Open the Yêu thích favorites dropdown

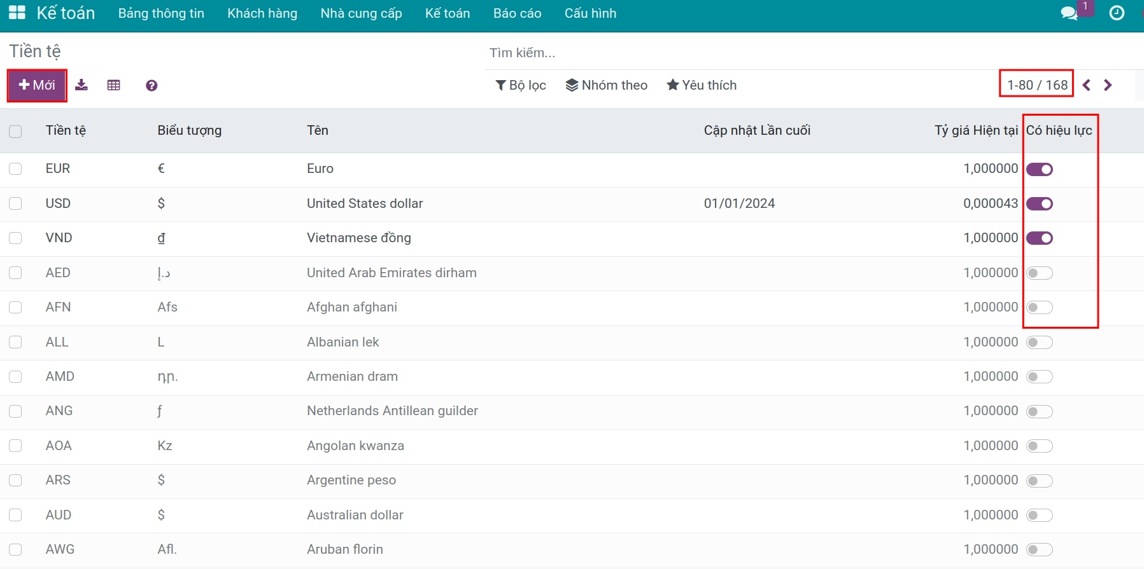702,85
